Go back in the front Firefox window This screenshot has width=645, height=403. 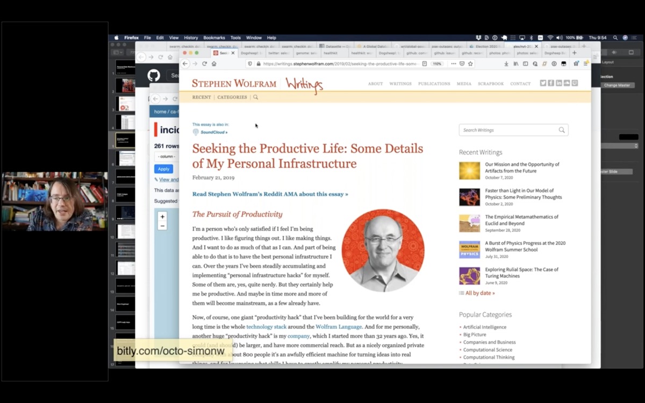click(185, 63)
